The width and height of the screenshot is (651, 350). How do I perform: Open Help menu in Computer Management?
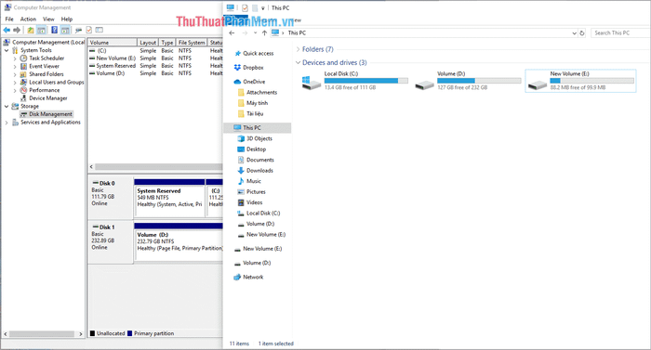[67, 19]
